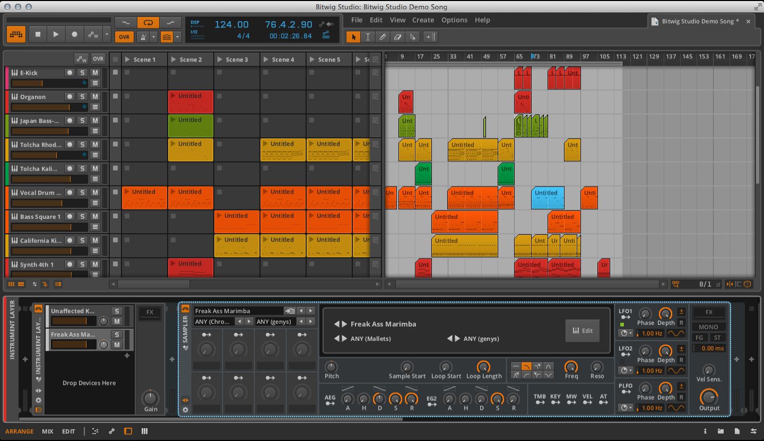Open the studio I/O routing panel icon
Image resolution: width=764 pixels, height=441 pixels.
point(754,431)
